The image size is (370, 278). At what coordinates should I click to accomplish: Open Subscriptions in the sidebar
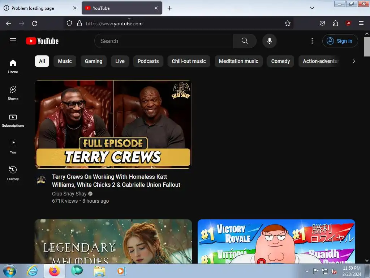click(x=13, y=120)
